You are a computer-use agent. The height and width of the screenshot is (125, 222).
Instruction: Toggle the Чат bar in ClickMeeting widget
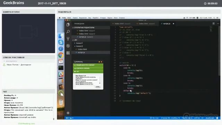coord(88,72)
